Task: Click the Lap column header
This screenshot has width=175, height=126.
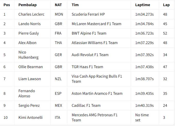Action: [x=166, y=5]
